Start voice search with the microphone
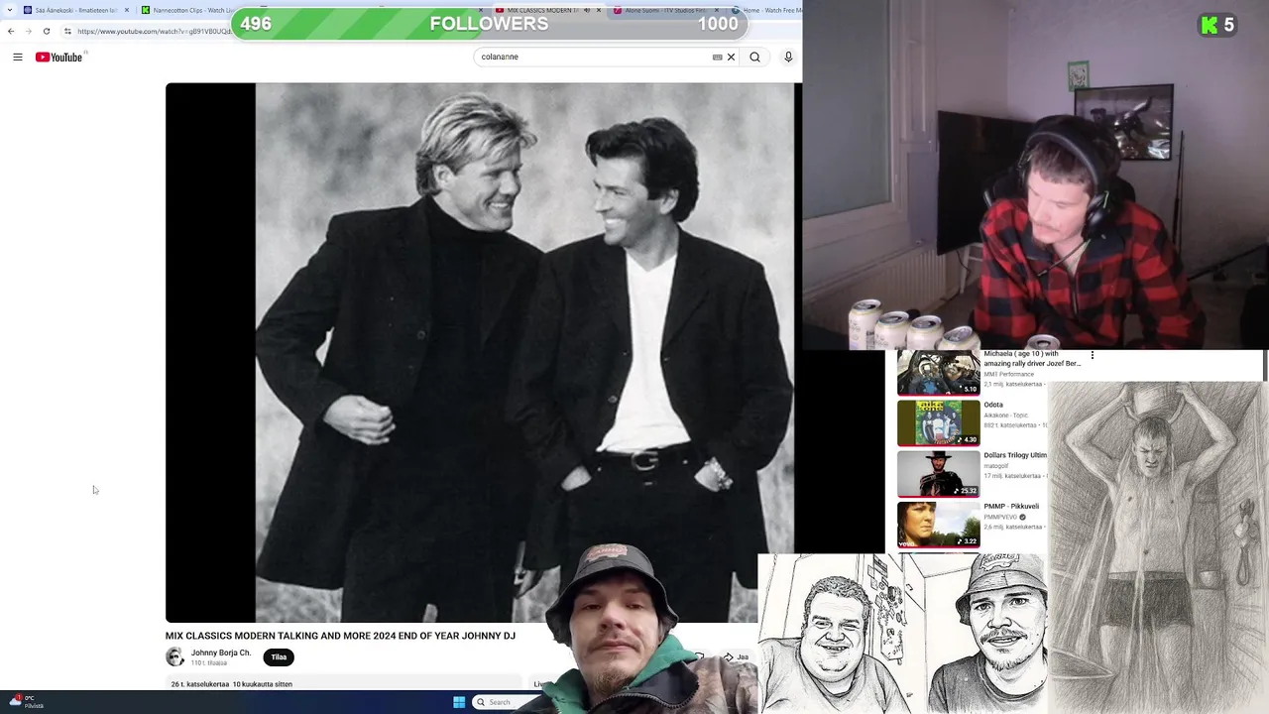 (788, 57)
